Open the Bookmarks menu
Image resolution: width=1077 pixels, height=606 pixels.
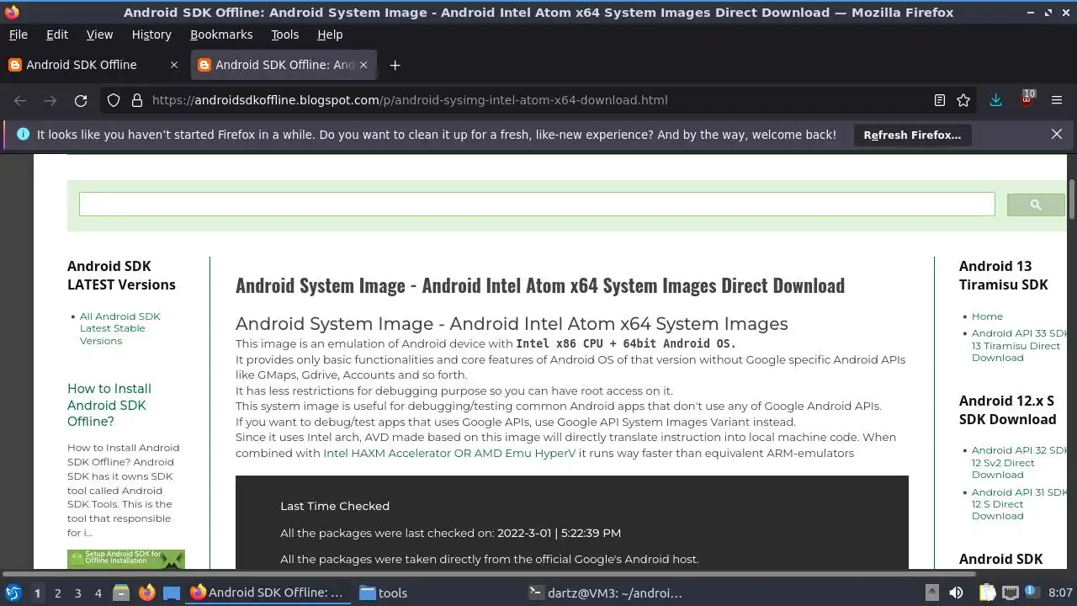221,35
